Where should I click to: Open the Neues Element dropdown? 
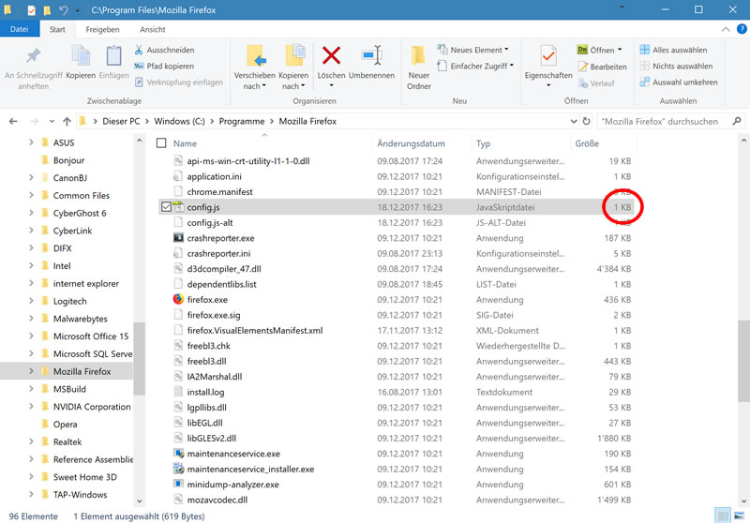(x=479, y=50)
